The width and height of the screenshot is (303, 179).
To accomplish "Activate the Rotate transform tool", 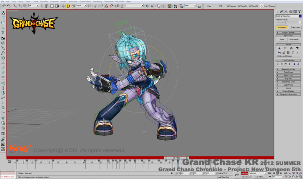I will (68, 6).
